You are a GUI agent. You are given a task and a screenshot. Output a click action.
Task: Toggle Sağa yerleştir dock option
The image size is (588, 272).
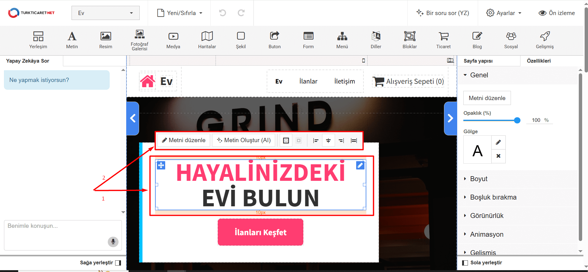pyautogui.click(x=118, y=263)
